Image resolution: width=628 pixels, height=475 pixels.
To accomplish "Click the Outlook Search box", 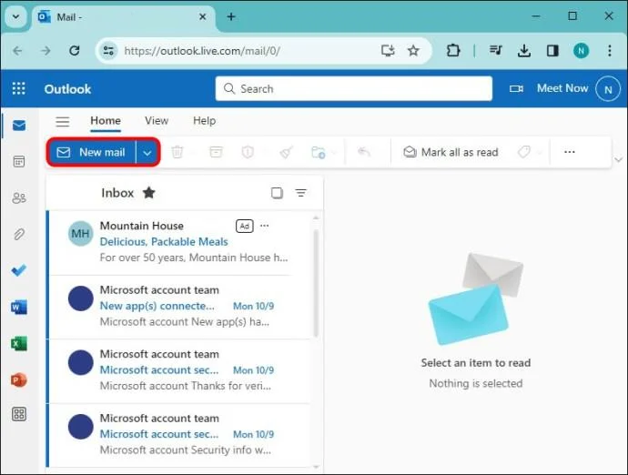I will [x=354, y=88].
